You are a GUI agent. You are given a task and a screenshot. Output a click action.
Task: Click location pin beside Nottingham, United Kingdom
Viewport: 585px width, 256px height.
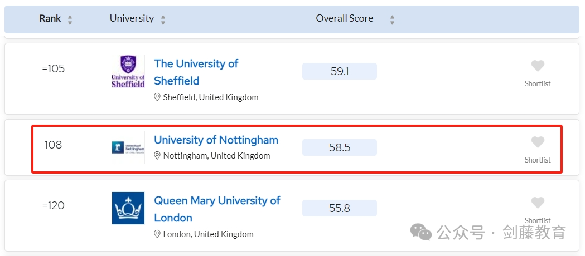(157, 155)
